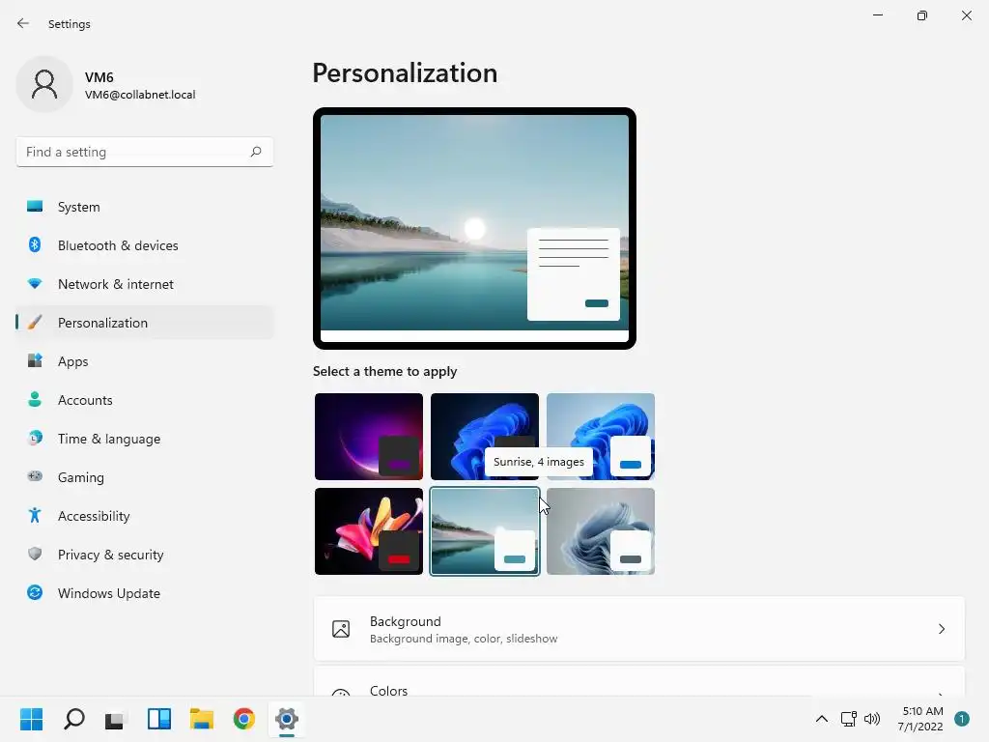The width and height of the screenshot is (989, 742).
Task: Click the System monitor icon in the sidebar
Action: point(35,207)
